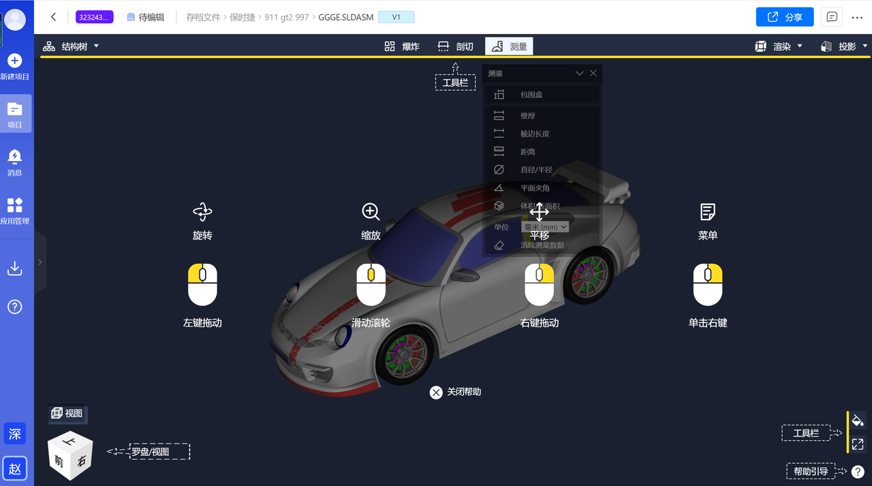Toggle the 深 dark theme button
The width and height of the screenshot is (872, 486).
click(x=15, y=434)
